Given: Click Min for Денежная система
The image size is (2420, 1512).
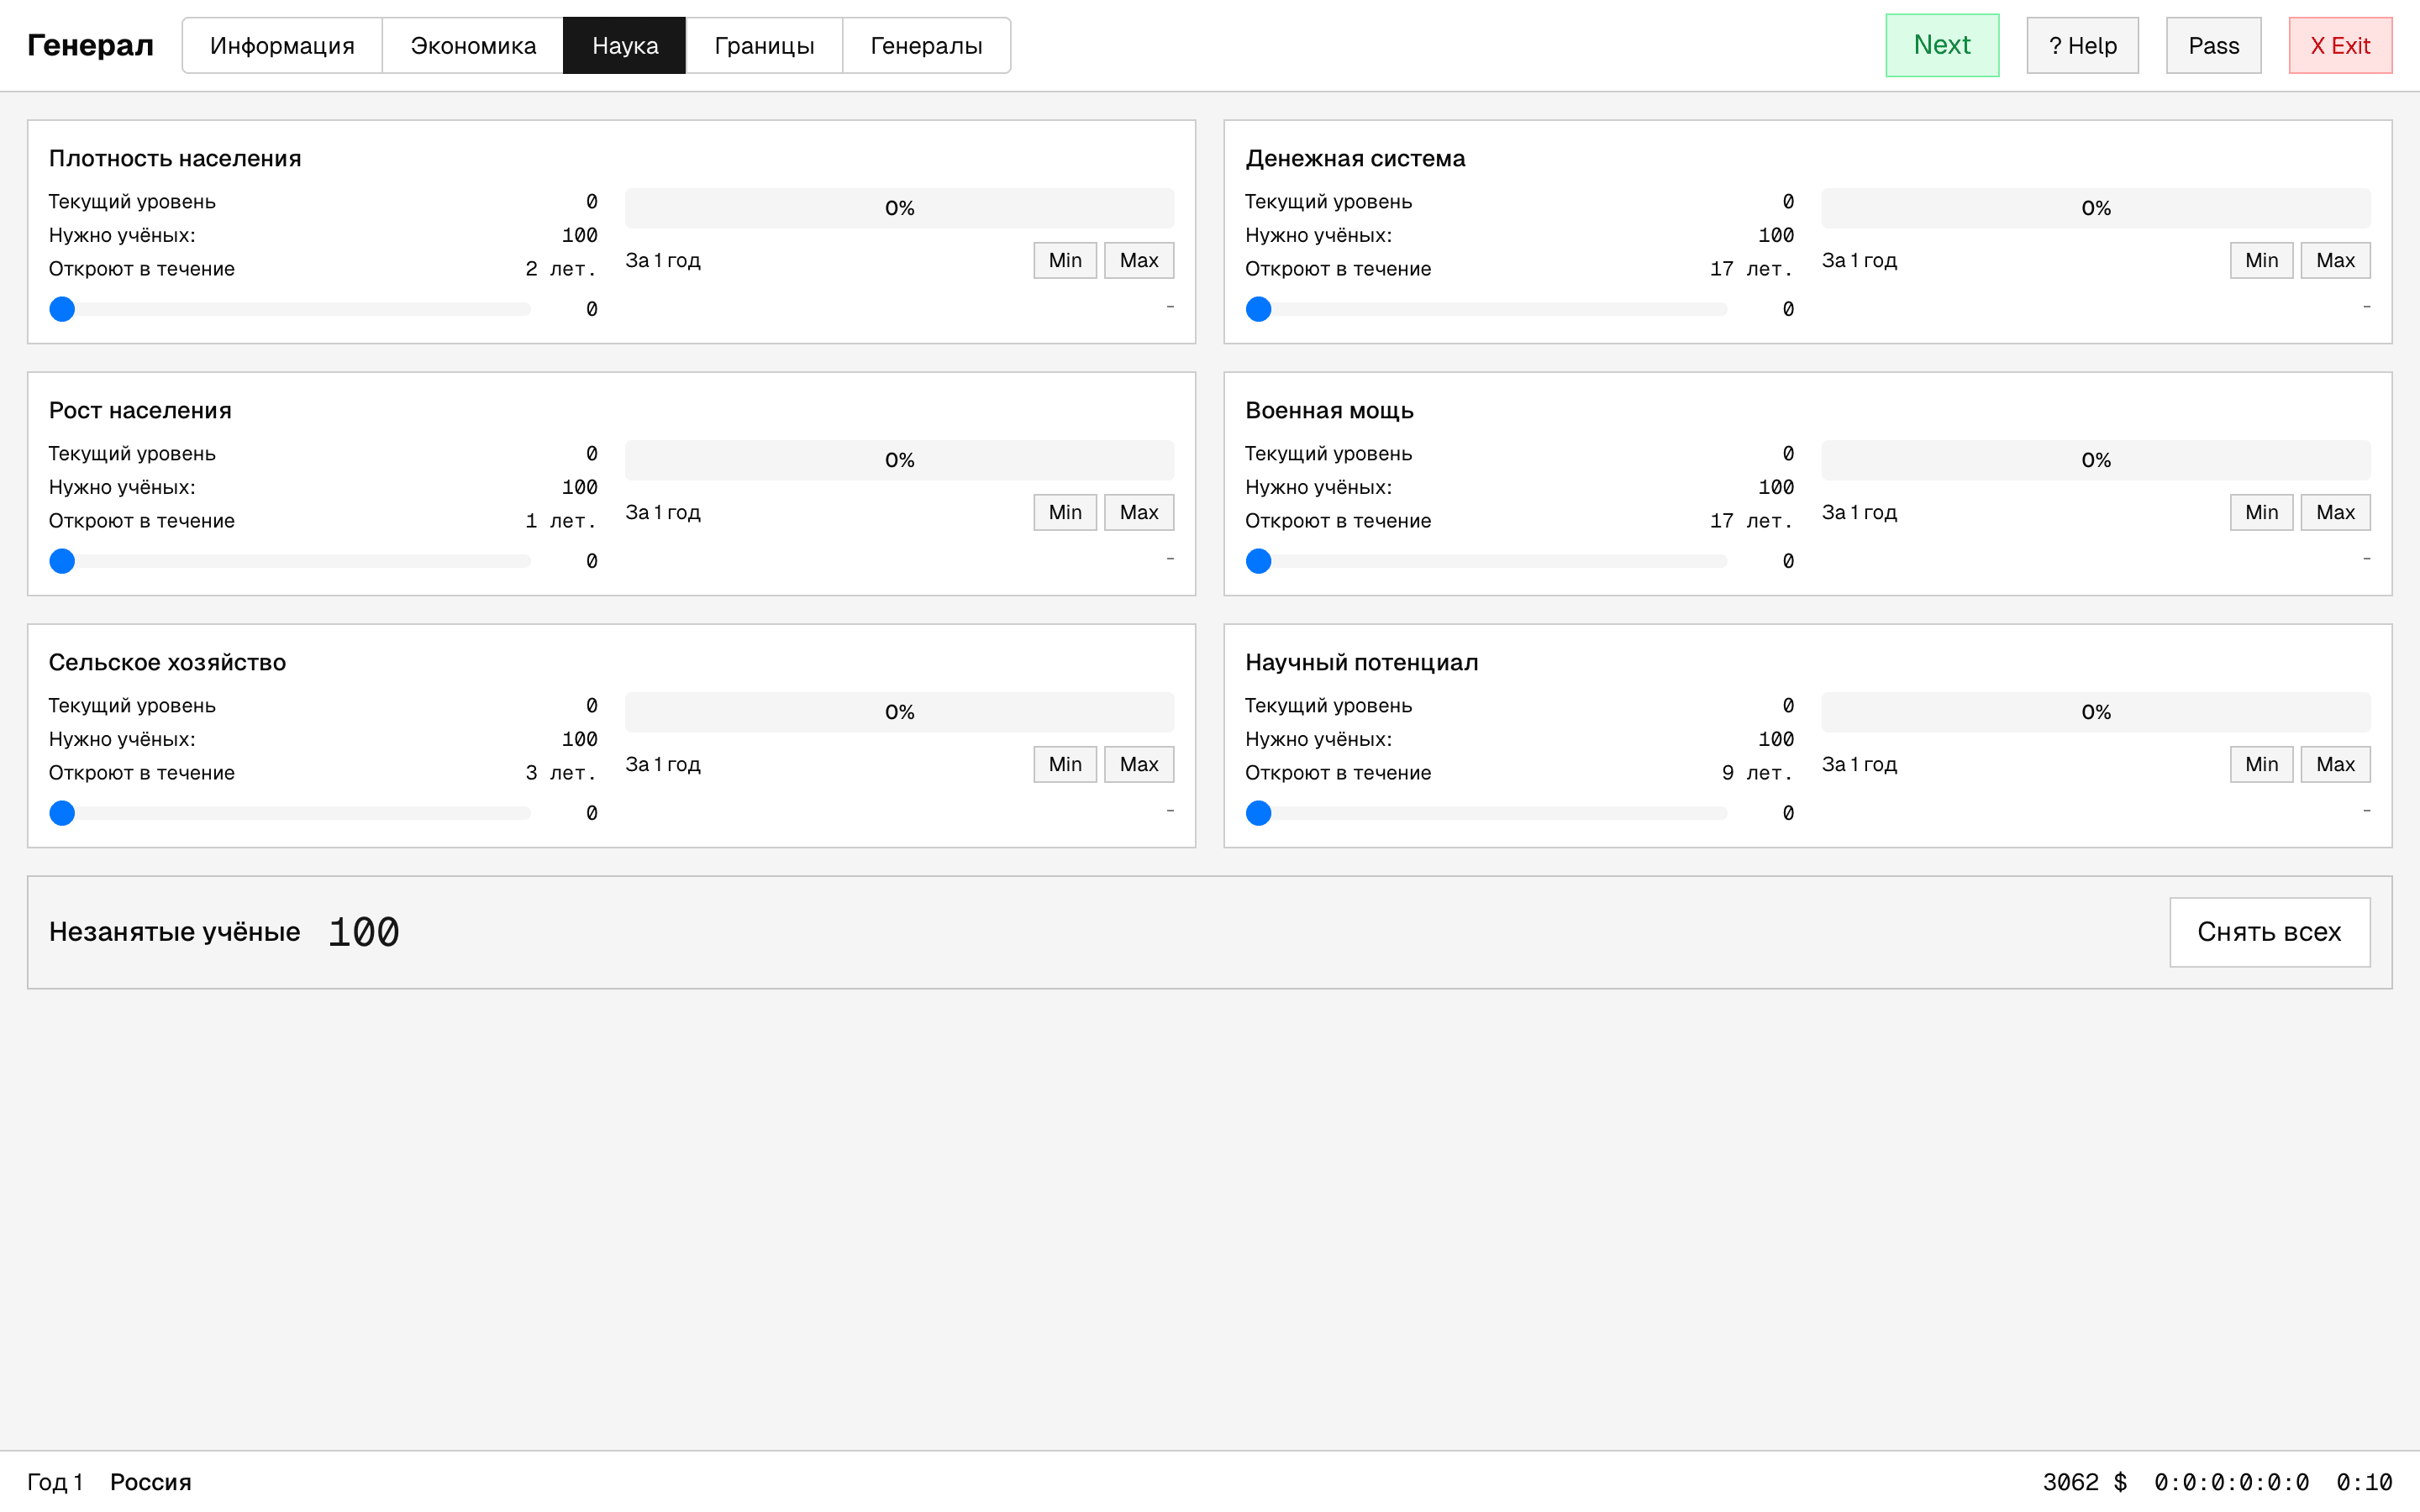Looking at the screenshot, I should (x=2261, y=260).
